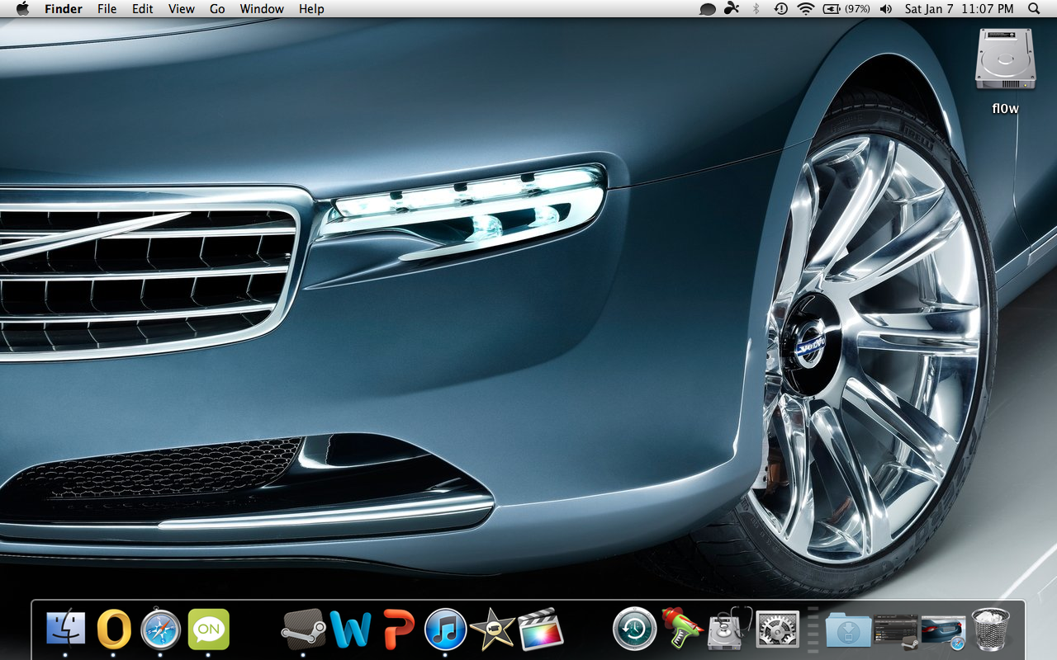This screenshot has width=1057, height=660.
Task: Open the Window menu
Action: pos(262,9)
